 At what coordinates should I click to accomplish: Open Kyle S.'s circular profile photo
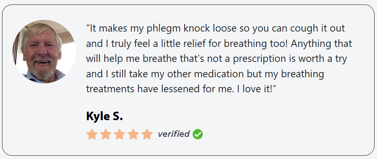click(44, 51)
